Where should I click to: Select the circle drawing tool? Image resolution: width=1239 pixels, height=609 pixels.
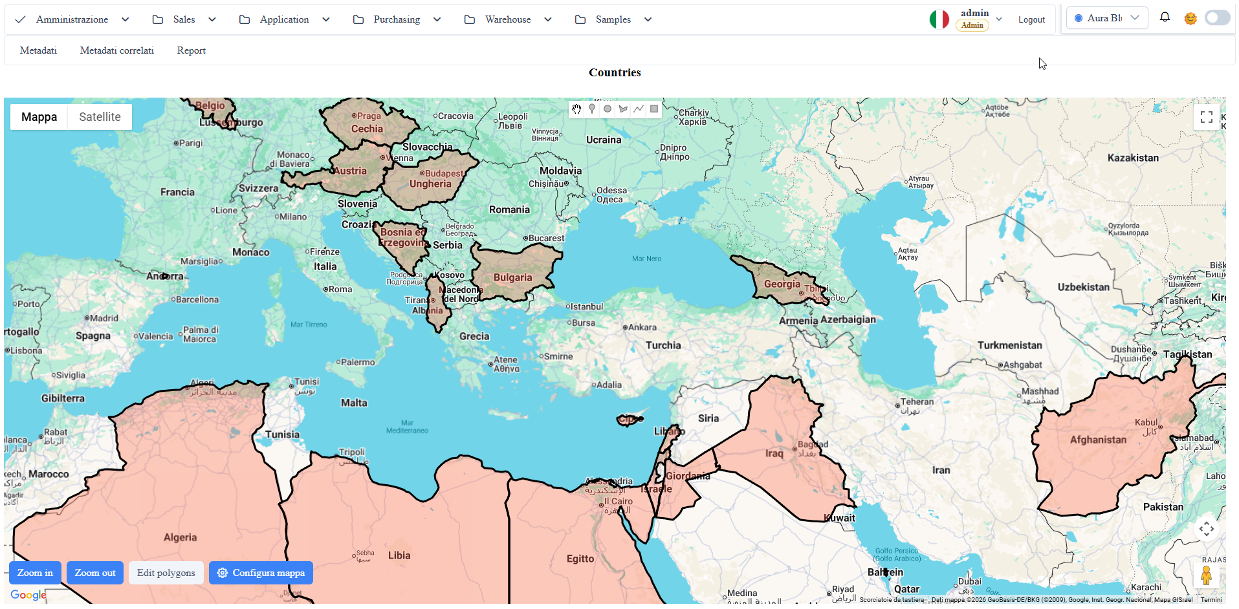tap(608, 109)
